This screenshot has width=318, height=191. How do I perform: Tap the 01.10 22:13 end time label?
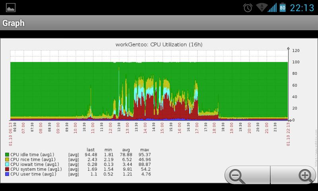[x=288, y=134]
